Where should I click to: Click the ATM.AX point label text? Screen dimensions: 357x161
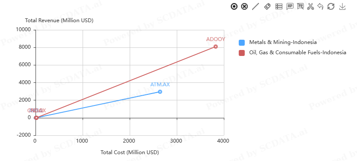160,85
